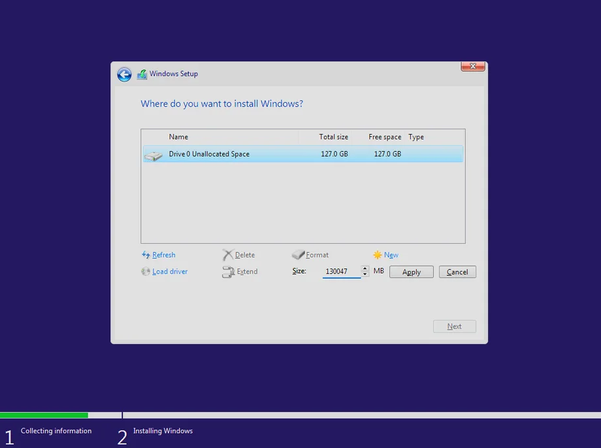Click the blue back arrow button
The height and width of the screenshot is (448, 601).
[124, 74]
